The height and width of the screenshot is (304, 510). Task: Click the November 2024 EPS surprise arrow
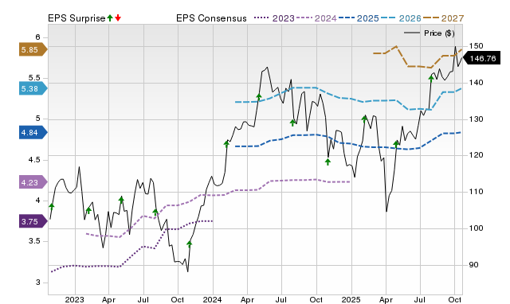[328, 162]
